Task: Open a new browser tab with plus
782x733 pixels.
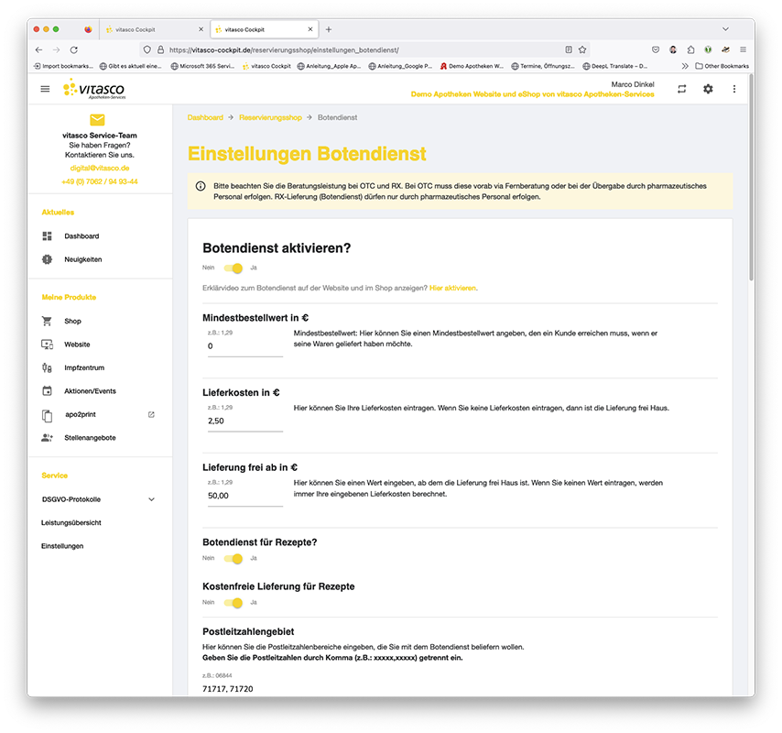Action: (x=328, y=29)
